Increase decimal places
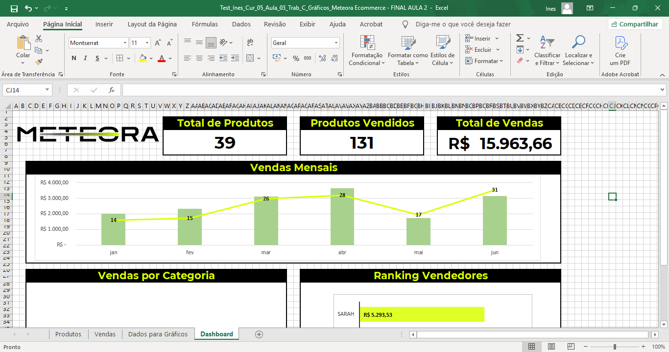669x352 pixels. (322, 58)
